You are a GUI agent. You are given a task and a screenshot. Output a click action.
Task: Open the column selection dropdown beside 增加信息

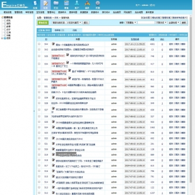point(67,23)
